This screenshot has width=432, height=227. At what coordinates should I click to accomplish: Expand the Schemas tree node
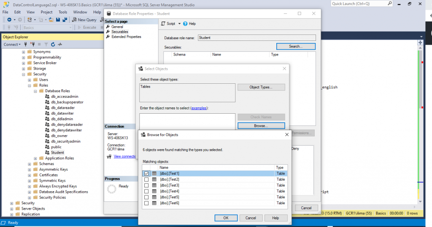tap(30, 164)
